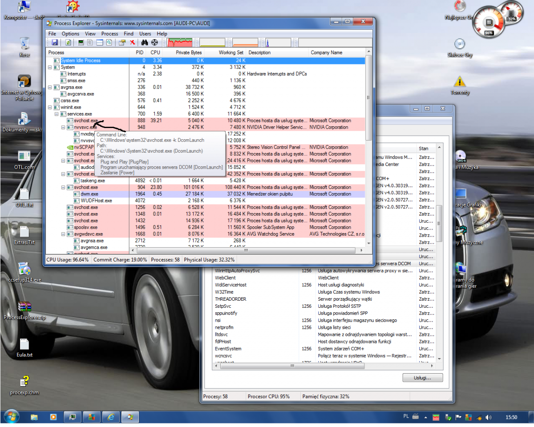Click the Process Explorer vertical scrollbar
This screenshot has width=534, height=427.
point(368,98)
